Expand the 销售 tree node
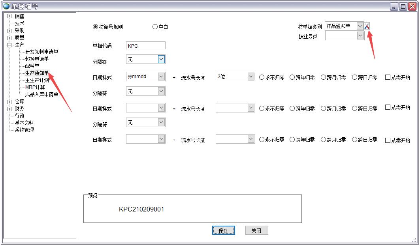Viewport: 420px width, 245px height. tap(9, 16)
